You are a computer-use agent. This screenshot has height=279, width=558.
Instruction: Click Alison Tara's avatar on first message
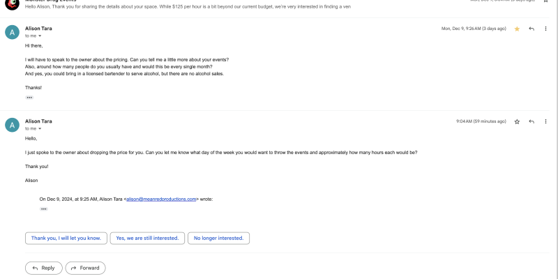click(12, 32)
